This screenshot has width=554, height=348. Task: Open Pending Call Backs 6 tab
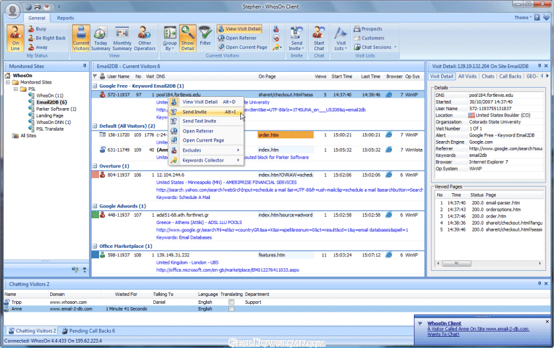[88, 331]
